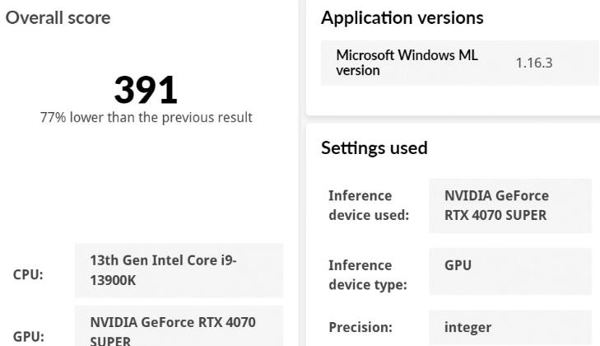Click the Inference device used label
The image size is (600, 346).
[x=369, y=205]
